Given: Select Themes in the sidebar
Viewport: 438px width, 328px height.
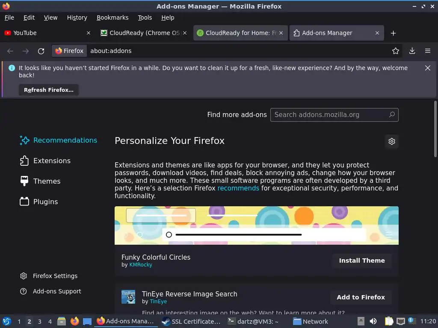Looking at the screenshot, I should (40, 181).
